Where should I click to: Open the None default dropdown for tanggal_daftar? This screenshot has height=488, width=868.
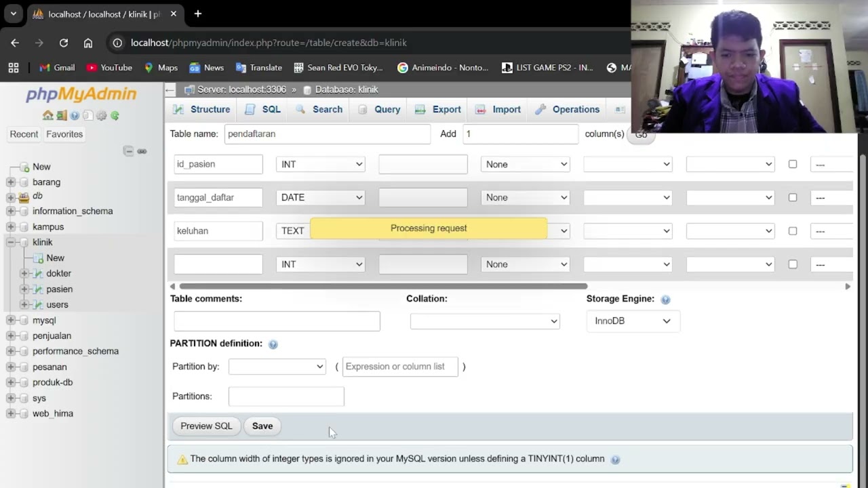pyautogui.click(x=526, y=197)
